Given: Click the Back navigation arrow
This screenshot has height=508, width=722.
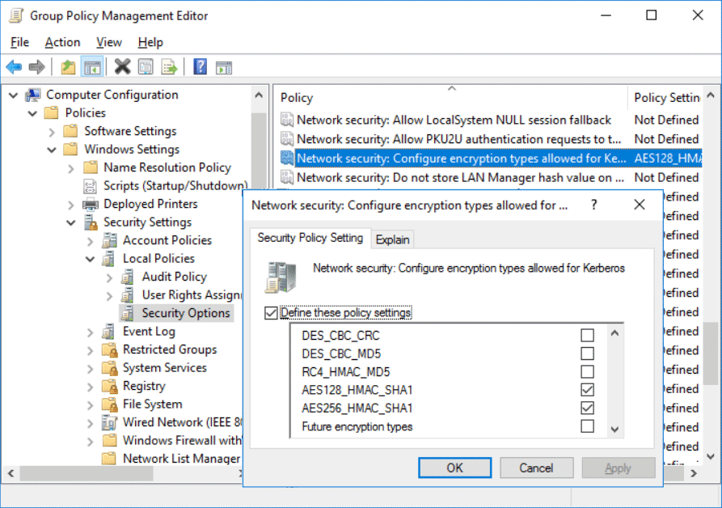Looking at the screenshot, I should coord(14,66).
